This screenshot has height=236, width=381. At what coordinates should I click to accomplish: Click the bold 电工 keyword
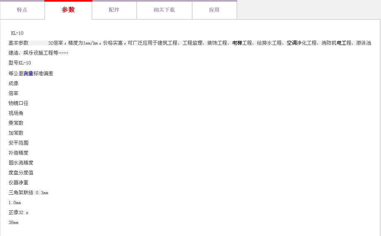coord(341,43)
